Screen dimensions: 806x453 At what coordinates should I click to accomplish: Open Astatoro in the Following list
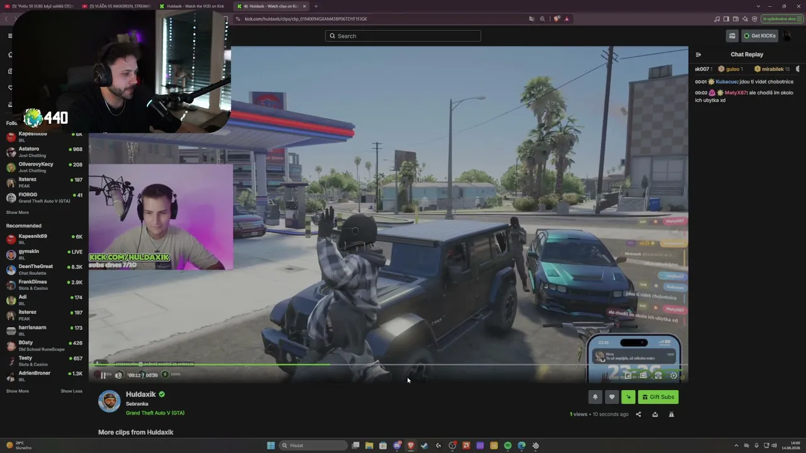[44, 152]
